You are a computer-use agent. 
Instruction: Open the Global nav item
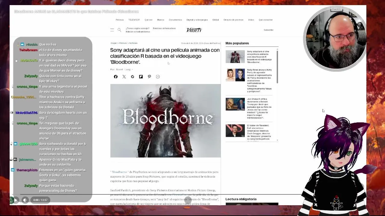[216, 20]
